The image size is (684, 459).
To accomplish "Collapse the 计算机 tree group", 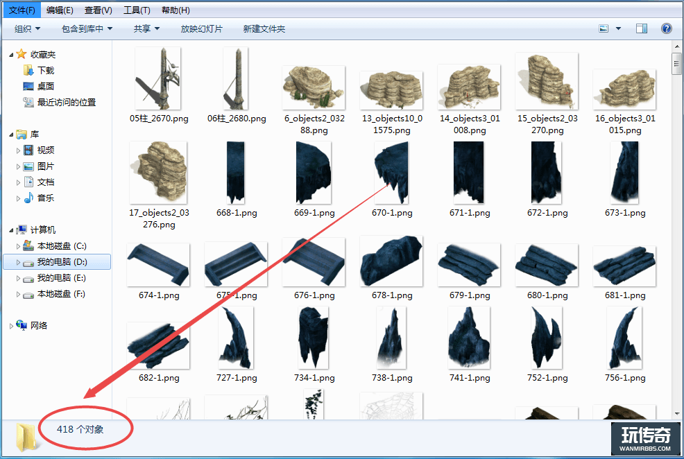I will (x=11, y=230).
